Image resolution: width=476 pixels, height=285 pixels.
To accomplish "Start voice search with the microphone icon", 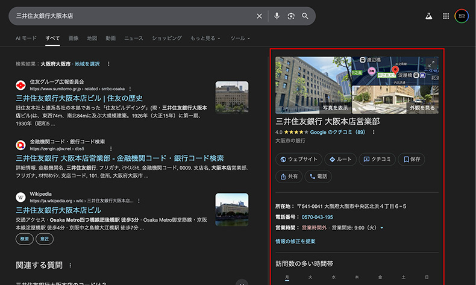I will tap(277, 16).
